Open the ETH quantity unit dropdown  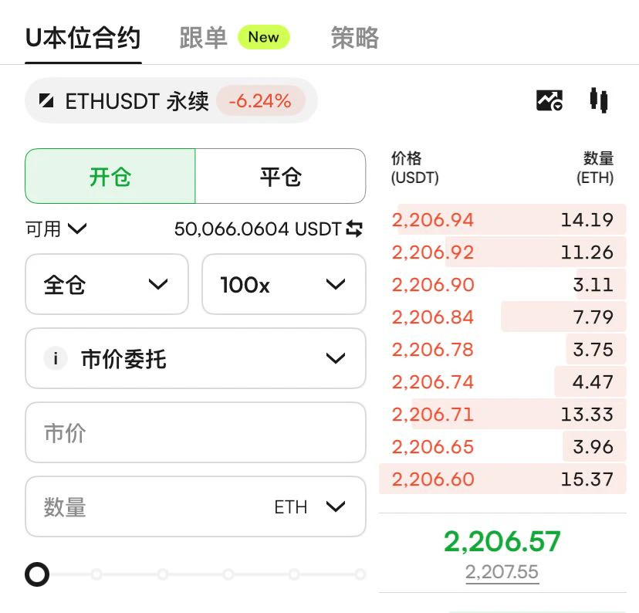[x=309, y=507]
